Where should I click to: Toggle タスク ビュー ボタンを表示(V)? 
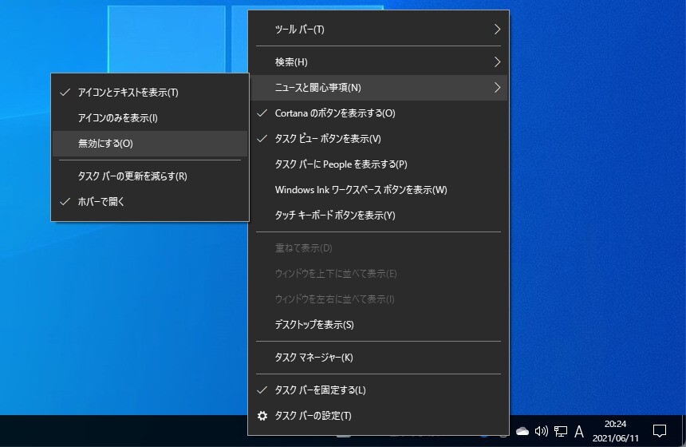[x=378, y=139]
